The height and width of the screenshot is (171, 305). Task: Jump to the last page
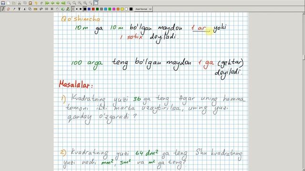pos(63,3)
